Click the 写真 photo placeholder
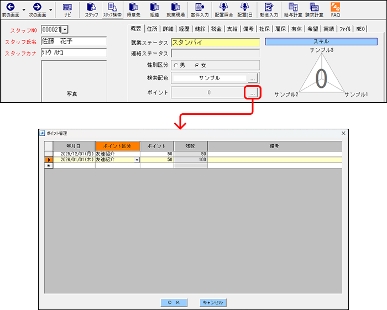The image size is (387, 310). coord(74,81)
